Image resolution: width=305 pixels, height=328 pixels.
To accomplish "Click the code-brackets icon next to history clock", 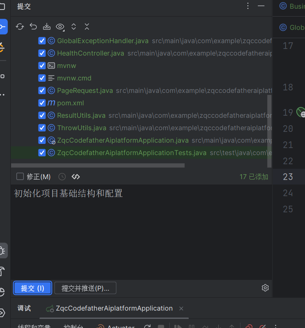I will (x=76, y=177).
